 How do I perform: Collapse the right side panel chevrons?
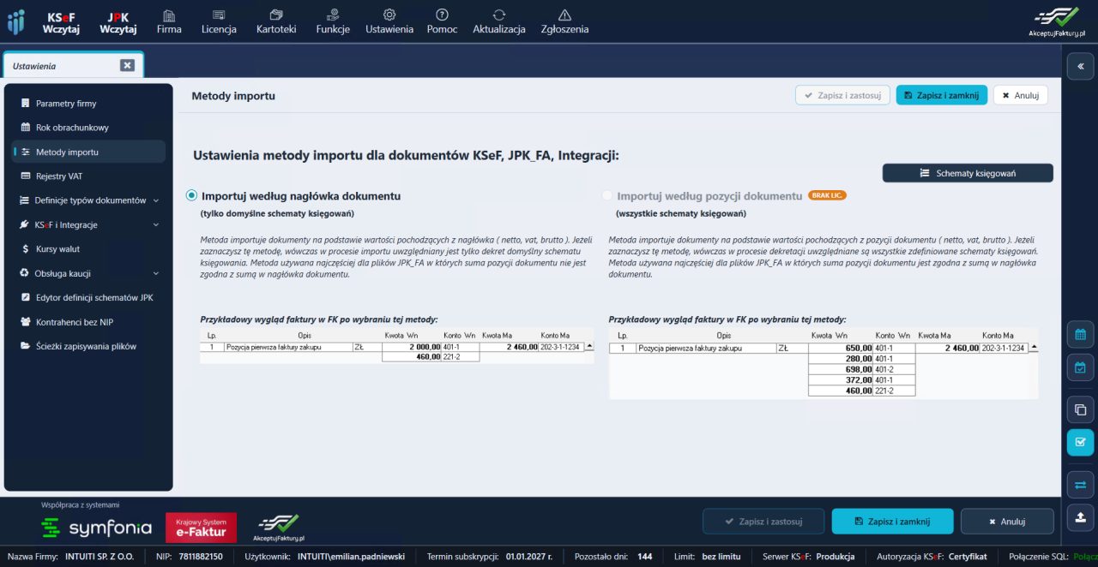1080,66
